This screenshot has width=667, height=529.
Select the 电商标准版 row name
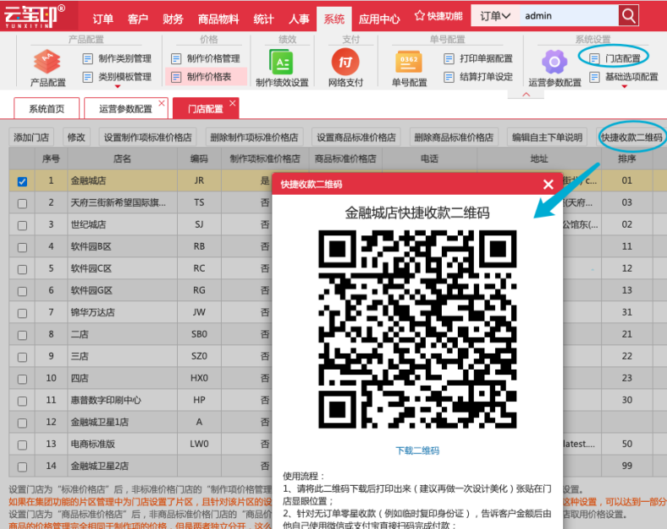pos(93,444)
